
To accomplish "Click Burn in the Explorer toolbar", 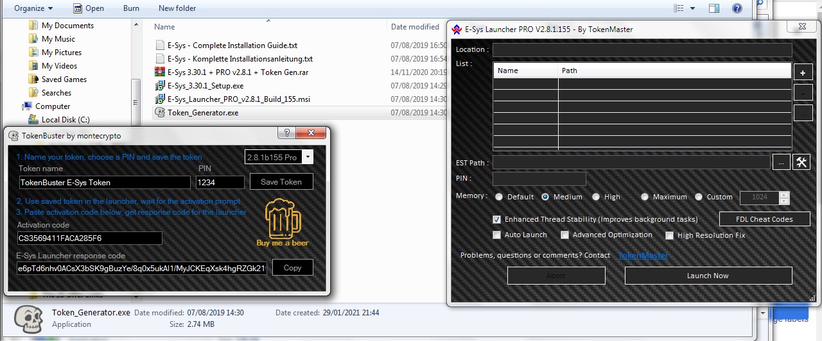I will pyautogui.click(x=131, y=8).
